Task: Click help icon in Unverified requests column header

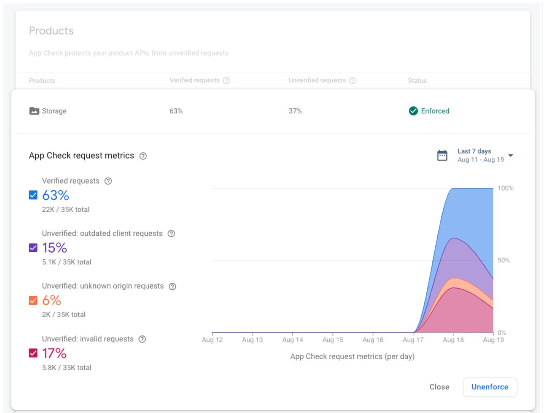Action: pyautogui.click(x=353, y=81)
